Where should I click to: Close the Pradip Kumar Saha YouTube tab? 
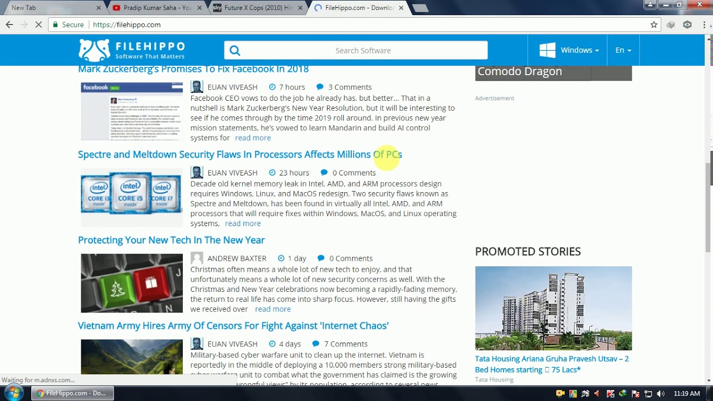pyautogui.click(x=200, y=8)
